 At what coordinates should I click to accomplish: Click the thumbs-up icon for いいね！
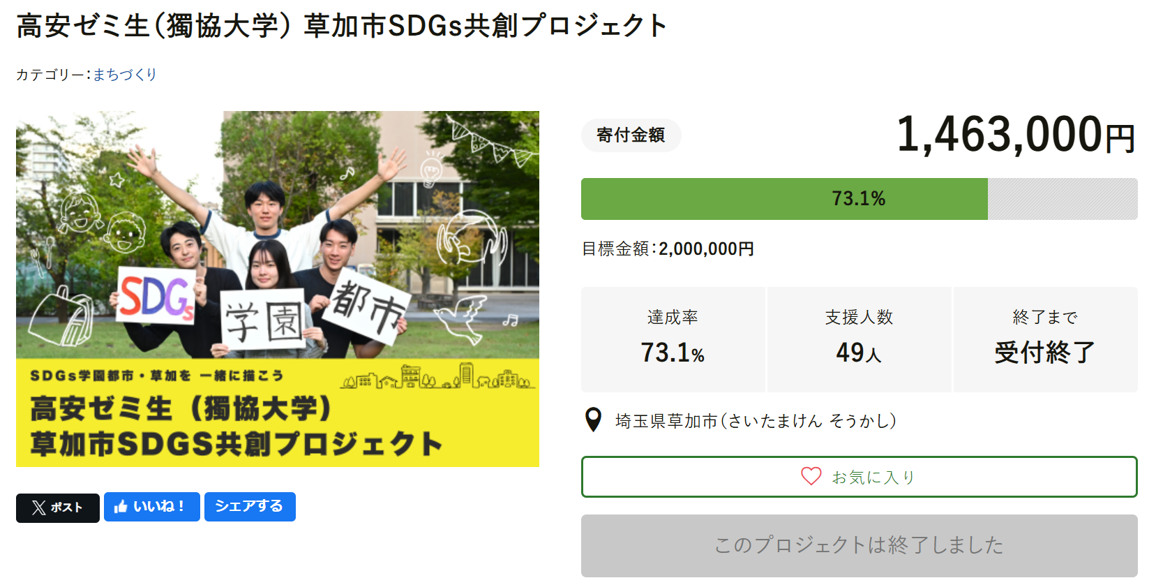point(121,507)
